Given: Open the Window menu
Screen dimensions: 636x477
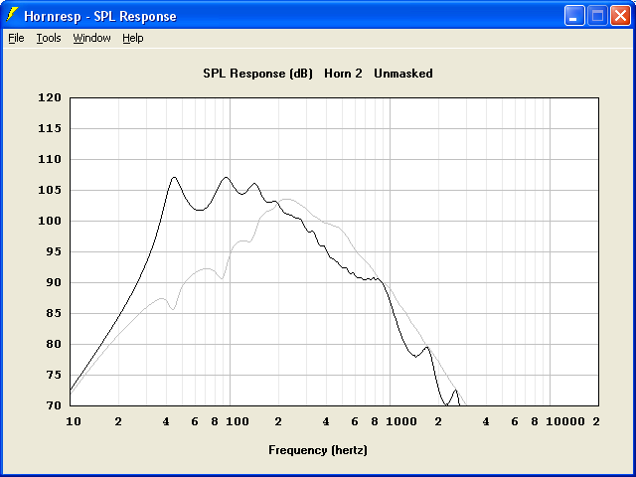Looking at the screenshot, I should click(x=91, y=38).
